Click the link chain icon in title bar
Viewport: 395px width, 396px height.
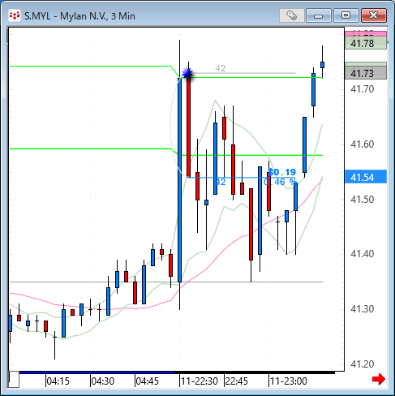292,15
